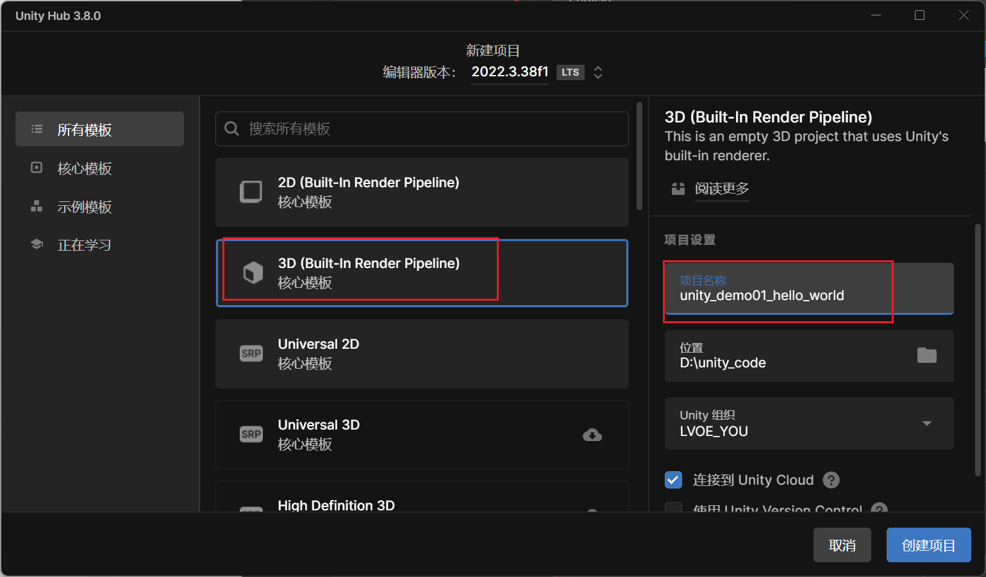The height and width of the screenshot is (577, 986).
Task: Browse project location with folder icon
Action: click(x=927, y=355)
